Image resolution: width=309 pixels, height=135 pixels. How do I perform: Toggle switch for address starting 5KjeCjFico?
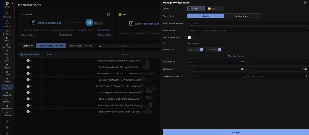tap(29, 112)
